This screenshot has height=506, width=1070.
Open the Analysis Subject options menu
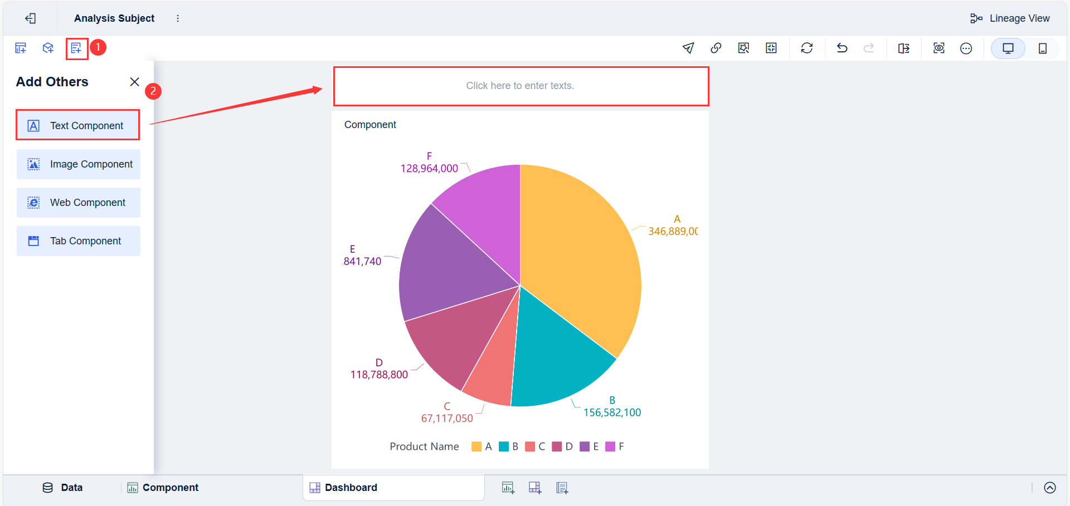coord(177,18)
